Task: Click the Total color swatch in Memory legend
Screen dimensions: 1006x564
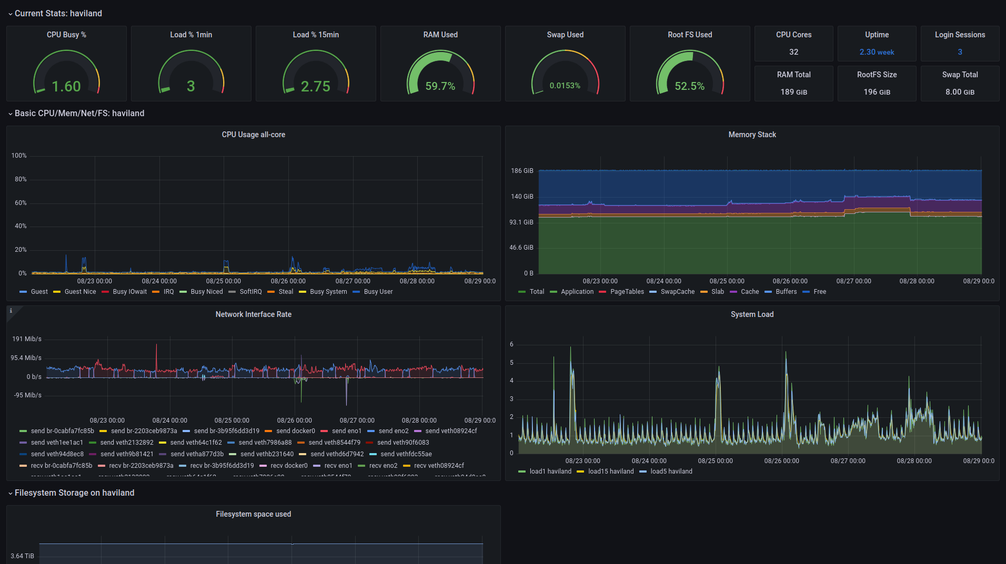Action: (522, 292)
